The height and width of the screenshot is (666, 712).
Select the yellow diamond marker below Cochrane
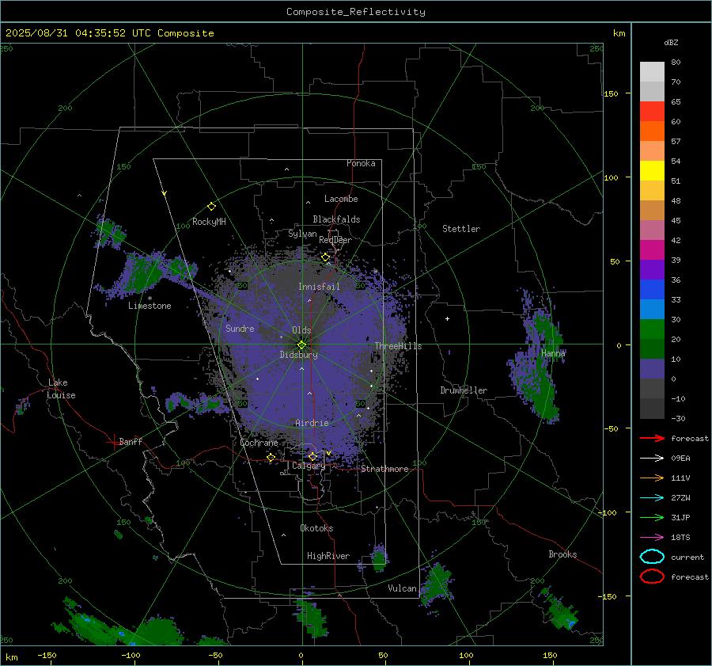tap(271, 457)
